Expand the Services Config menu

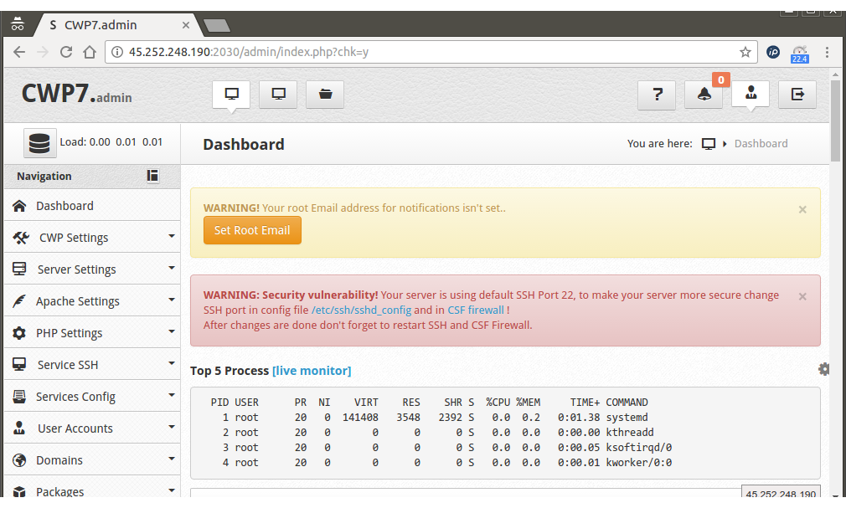[x=92, y=397]
